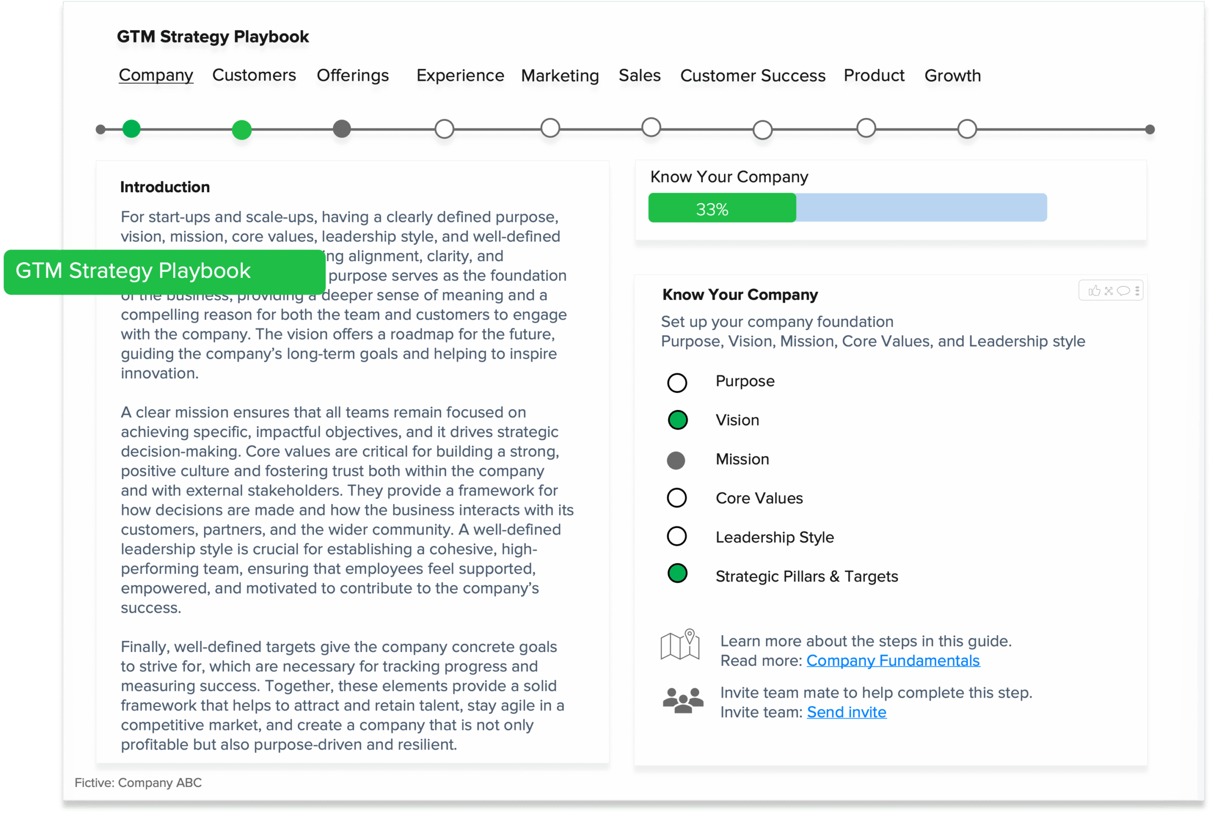1212x814 pixels.
Task: Click the Offerings step dot on timeline
Action: [x=341, y=129]
